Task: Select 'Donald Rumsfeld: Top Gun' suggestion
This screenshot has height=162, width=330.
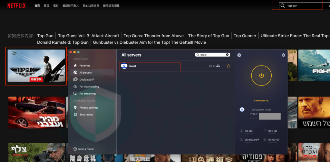Action: 63,42
